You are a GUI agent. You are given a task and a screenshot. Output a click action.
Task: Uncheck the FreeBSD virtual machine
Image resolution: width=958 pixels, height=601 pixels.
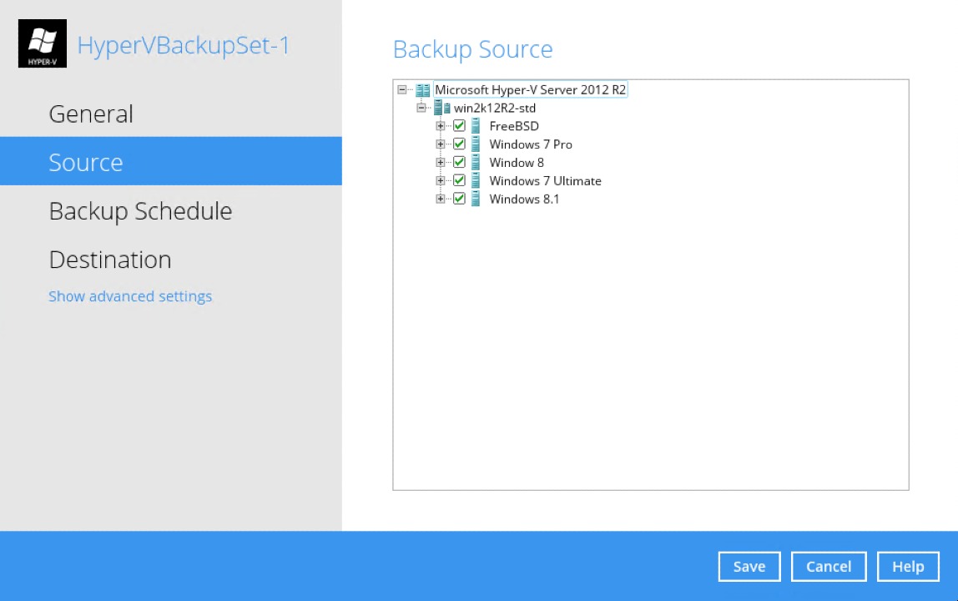click(x=459, y=125)
